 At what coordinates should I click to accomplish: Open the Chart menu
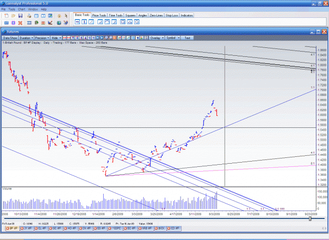(22, 9)
